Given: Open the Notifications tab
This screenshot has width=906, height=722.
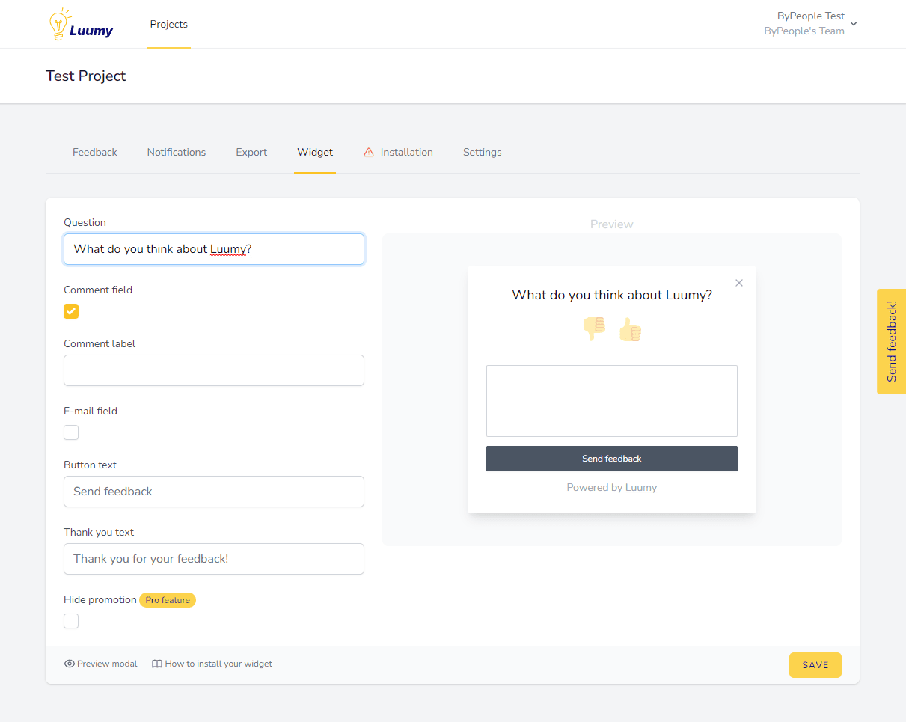Looking at the screenshot, I should point(177,153).
